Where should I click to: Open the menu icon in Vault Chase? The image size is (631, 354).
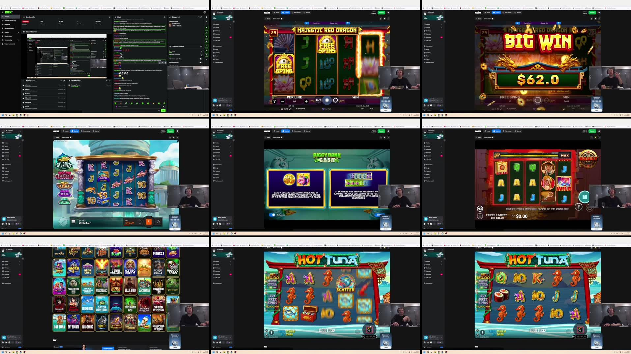[480, 216]
